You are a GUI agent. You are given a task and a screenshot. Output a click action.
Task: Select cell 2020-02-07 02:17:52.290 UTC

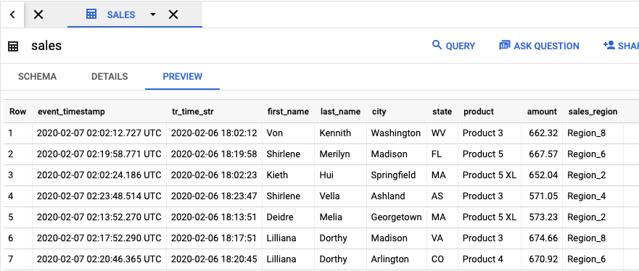tap(99, 238)
